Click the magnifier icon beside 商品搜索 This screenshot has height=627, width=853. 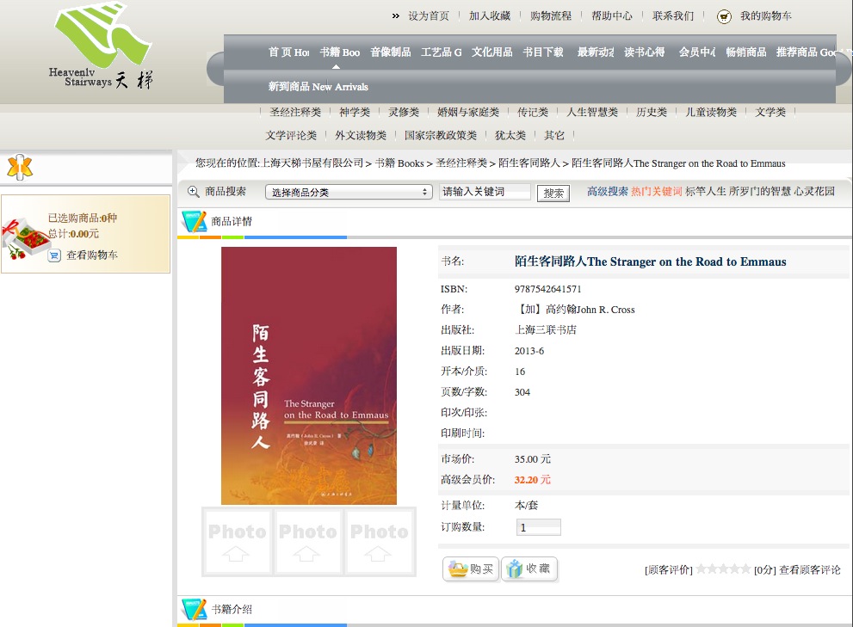point(193,192)
